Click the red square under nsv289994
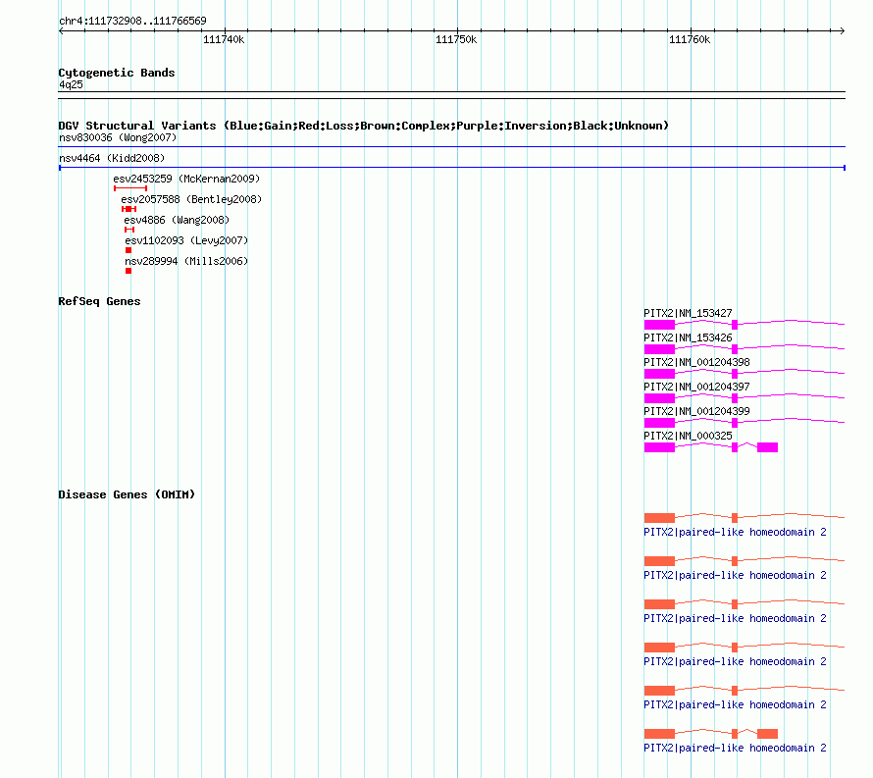This screenshot has width=873, height=778. [x=128, y=271]
